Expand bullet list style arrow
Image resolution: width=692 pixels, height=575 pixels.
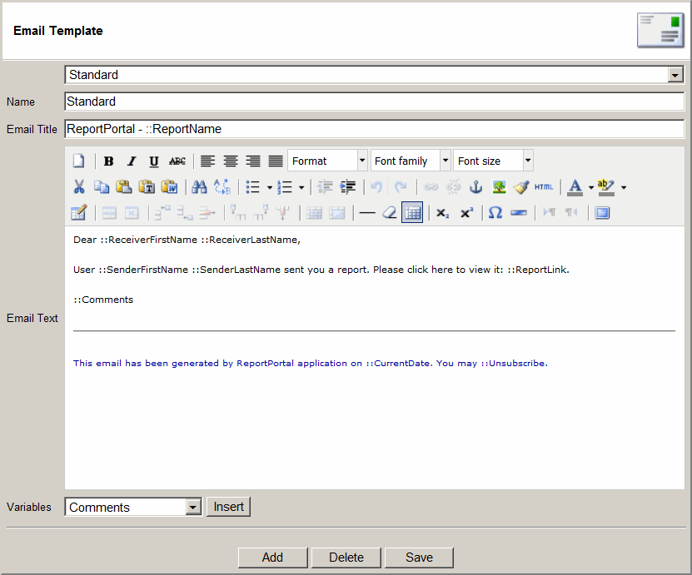pyautogui.click(x=270, y=187)
